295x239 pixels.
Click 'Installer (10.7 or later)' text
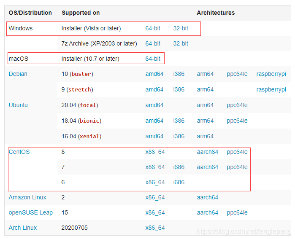pyautogui.click(x=90, y=59)
